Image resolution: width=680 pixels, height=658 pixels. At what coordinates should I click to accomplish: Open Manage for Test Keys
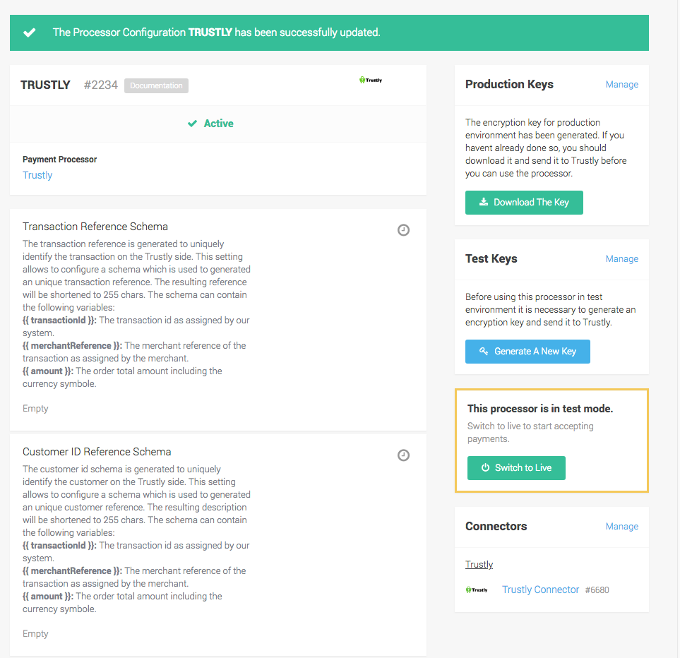(621, 259)
